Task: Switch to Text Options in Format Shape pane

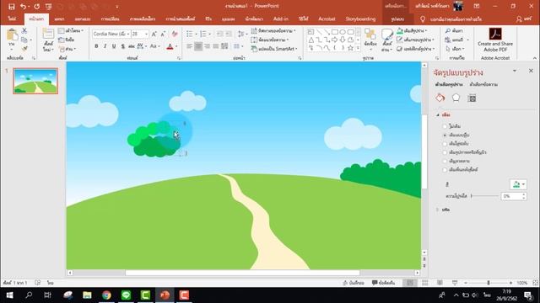Action: click(x=483, y=84)
